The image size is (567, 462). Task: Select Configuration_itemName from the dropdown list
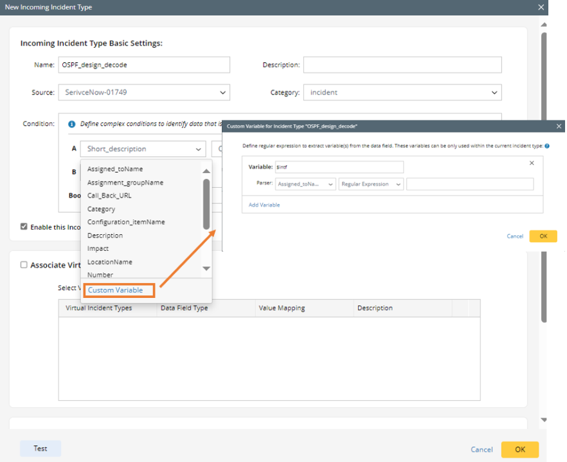coord(126,222)
